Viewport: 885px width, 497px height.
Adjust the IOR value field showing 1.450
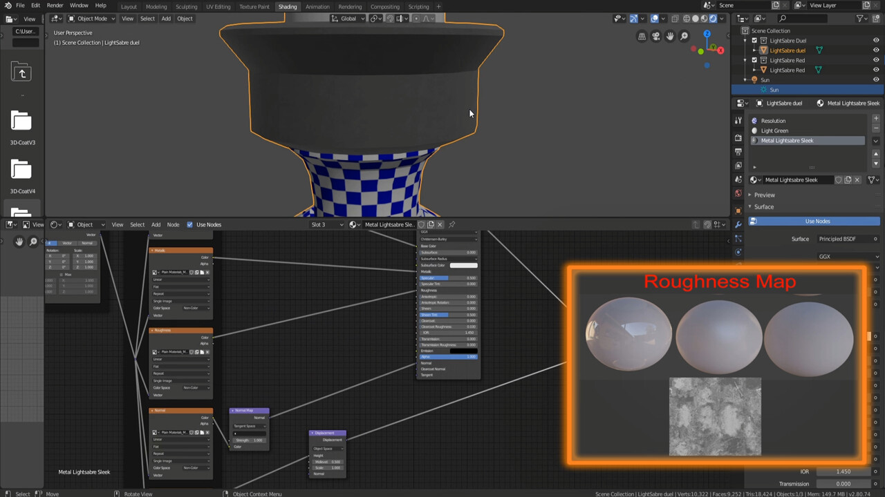843,471
